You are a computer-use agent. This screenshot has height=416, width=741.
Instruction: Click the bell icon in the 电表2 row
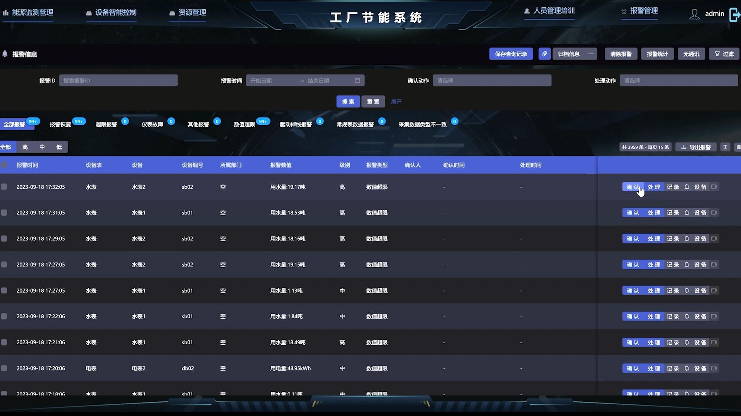click(x=687, y=368)
